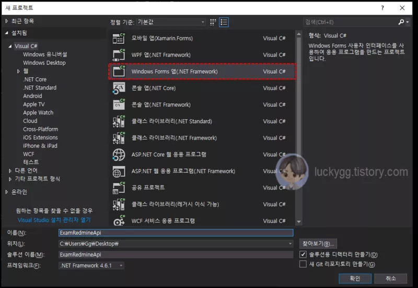Click the Xamarin.Forms mobile app template icon
Image resolution: width=418 pixels, height=288 pixels.
(x=119, y=38)
